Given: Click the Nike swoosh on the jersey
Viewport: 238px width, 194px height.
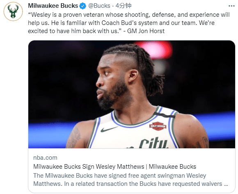Looking at the screenshot, I should [109, 129].
